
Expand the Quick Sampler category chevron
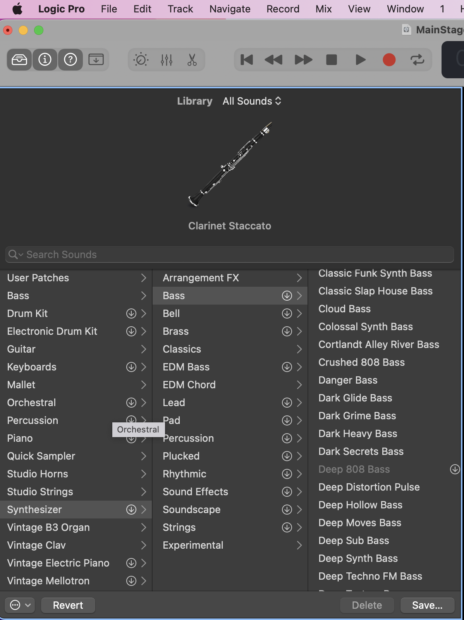[144, 456]
